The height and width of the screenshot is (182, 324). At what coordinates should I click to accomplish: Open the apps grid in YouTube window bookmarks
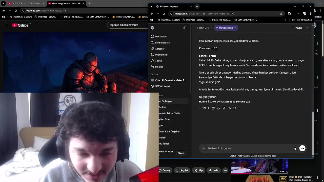[3, 17]
